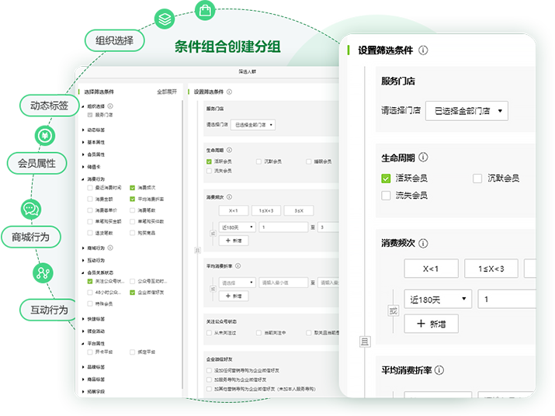Click the green yen coin icon

coord(45,136)
